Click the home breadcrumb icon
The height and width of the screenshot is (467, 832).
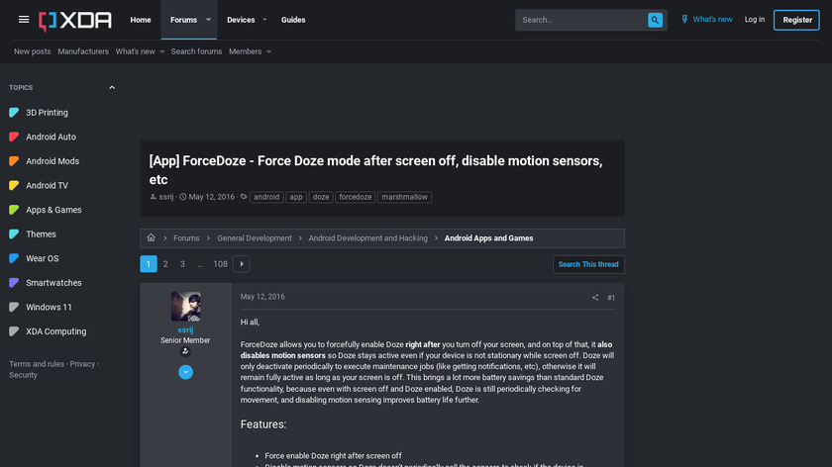[152, 238]
